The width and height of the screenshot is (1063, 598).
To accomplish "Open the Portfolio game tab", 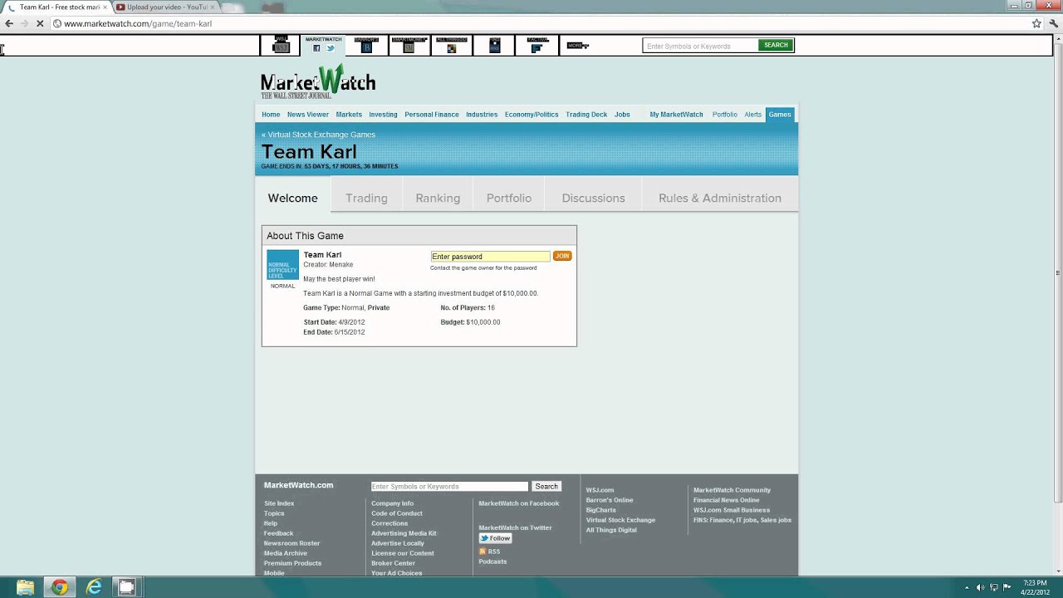I will [x=509, y=198].
